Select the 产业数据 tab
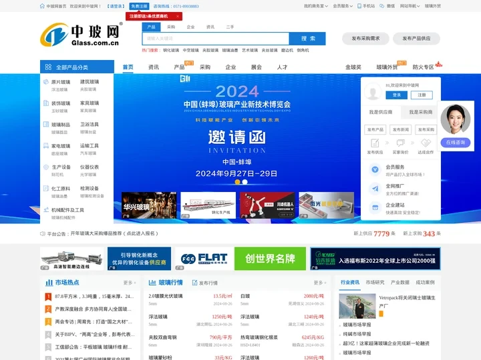Screen dimensions: 481x360 [400, 282]
